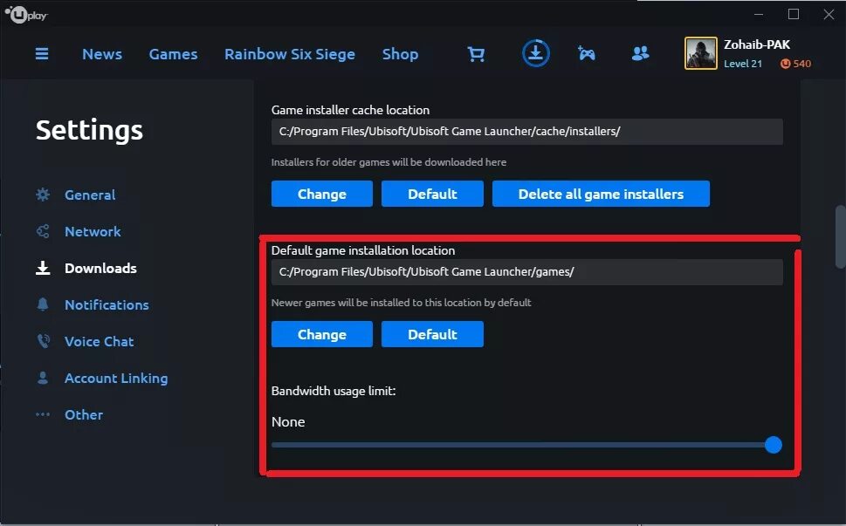This screenshot has width=846, height=526.
Task: Open the shopping cart icon
Action: tap(476, 54)
